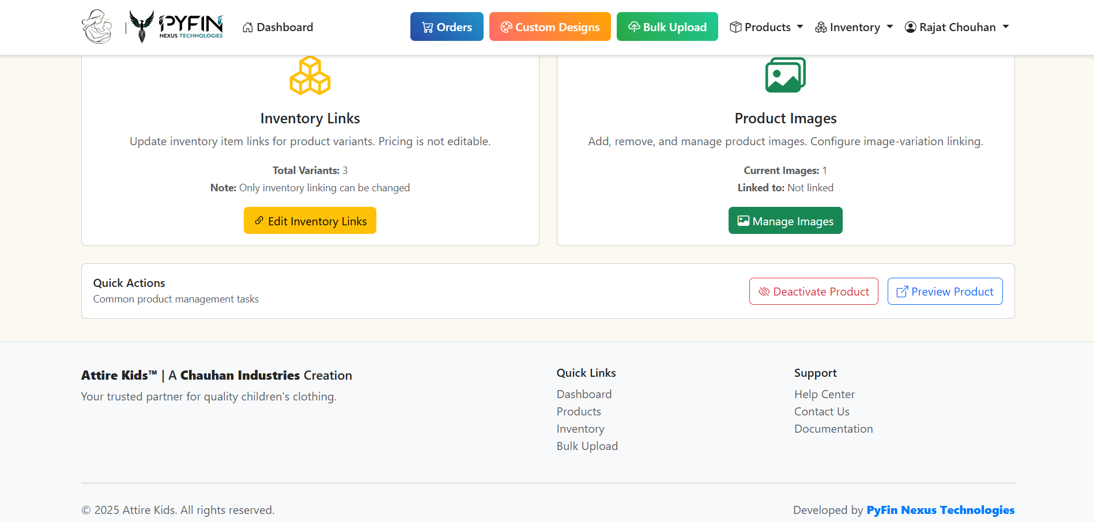Open the Rajat Chouhan user menu
Image resolution: width=1094 pixels, height=522 pixels.
[x=957, y=27]
